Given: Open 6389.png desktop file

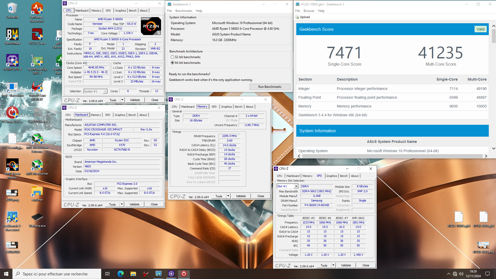Looking at the screenshot, I should [12, 195].
